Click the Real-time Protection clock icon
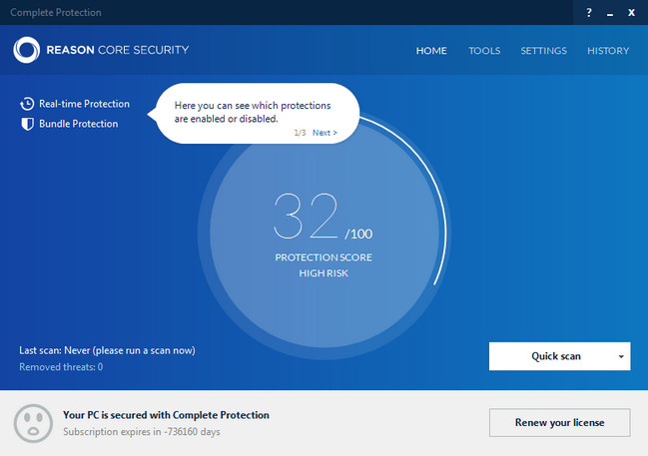This screenshot has width=648, height=456. [27, 104]
